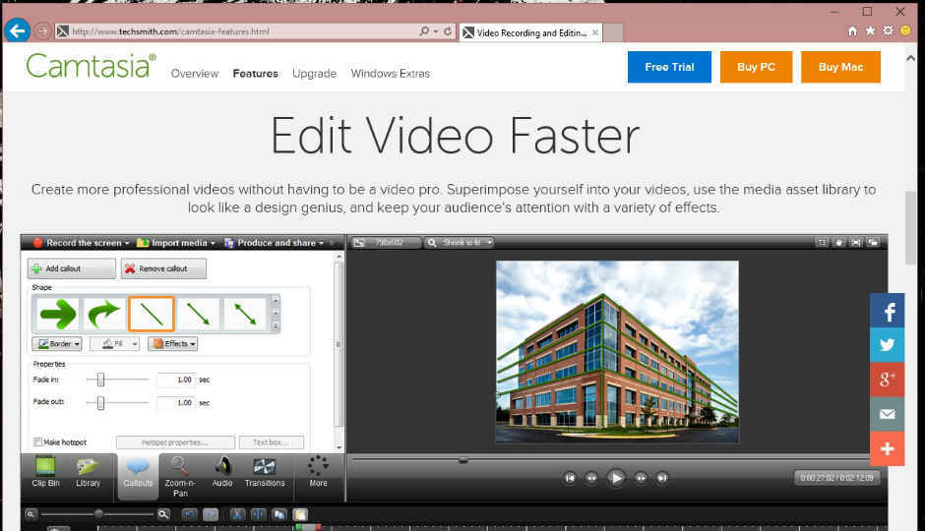Open Shrink to fit zoom dropdown
The width and height of the screenshot is (925, 531).
pyautogui.click(x=460, y=242)
